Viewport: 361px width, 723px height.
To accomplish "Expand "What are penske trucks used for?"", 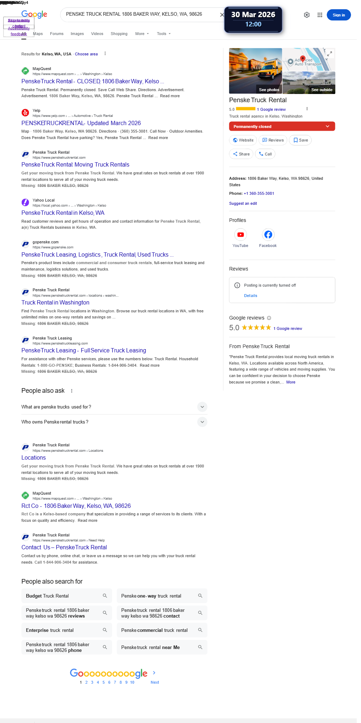I will [202, 407].
